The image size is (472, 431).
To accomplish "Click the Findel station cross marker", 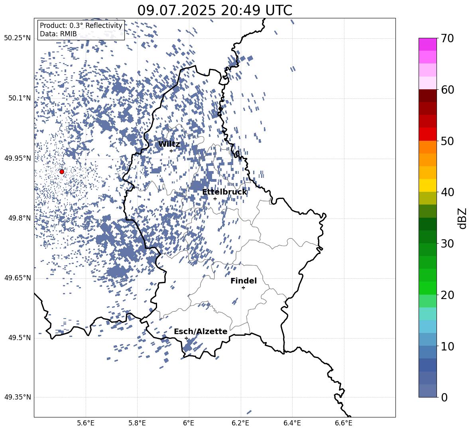I will click(x=243, y=288).
